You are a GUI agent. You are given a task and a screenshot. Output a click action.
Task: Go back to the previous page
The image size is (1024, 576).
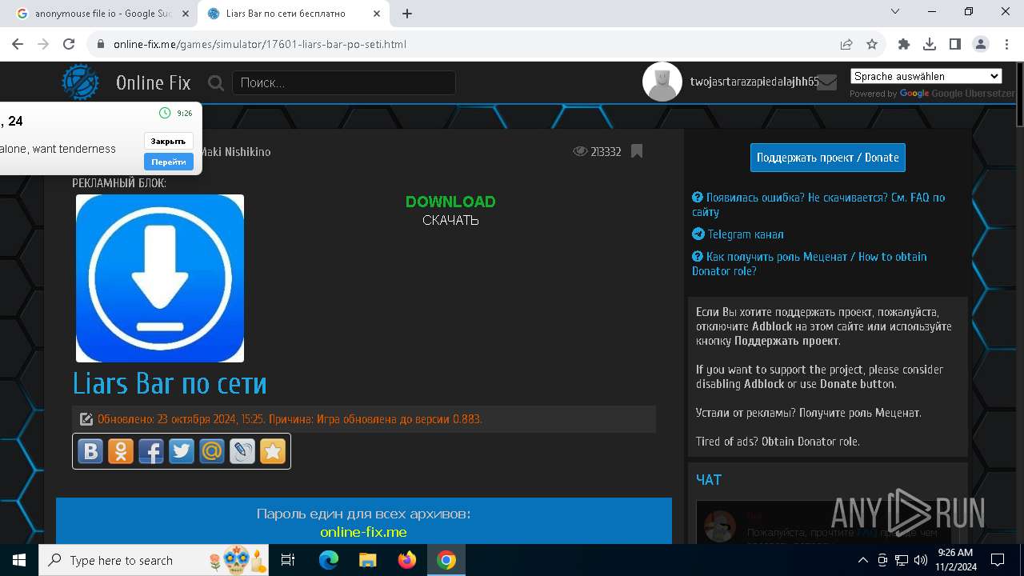pos(19,44)
